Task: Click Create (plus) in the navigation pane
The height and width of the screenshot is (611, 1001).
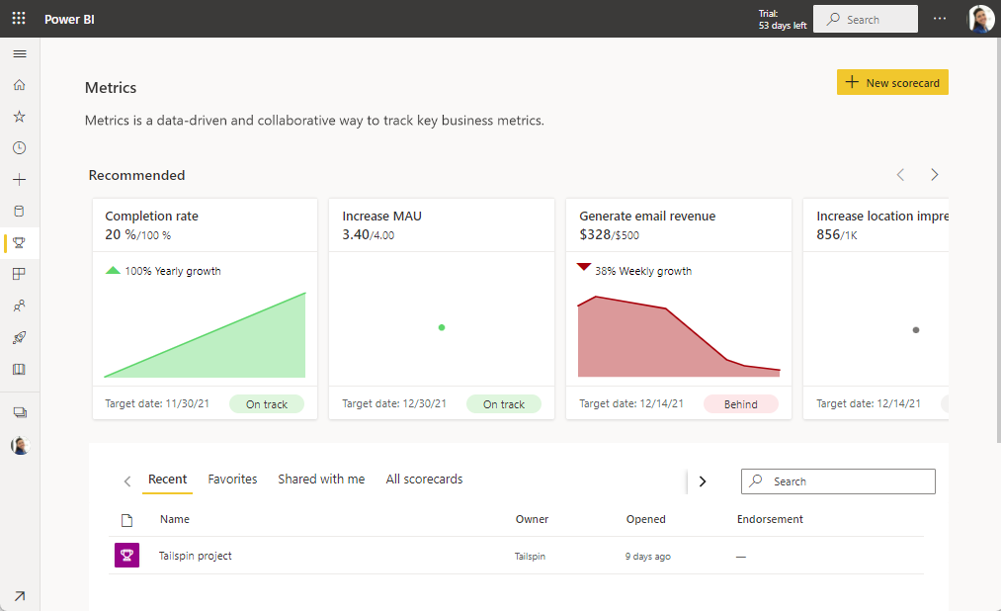Action: (19, 179)
